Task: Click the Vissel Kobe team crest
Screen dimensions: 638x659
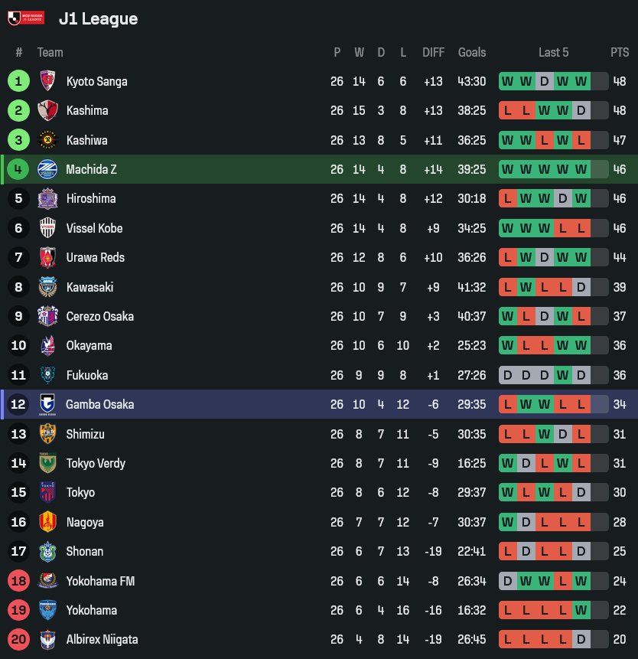Action: coord(47,228)
